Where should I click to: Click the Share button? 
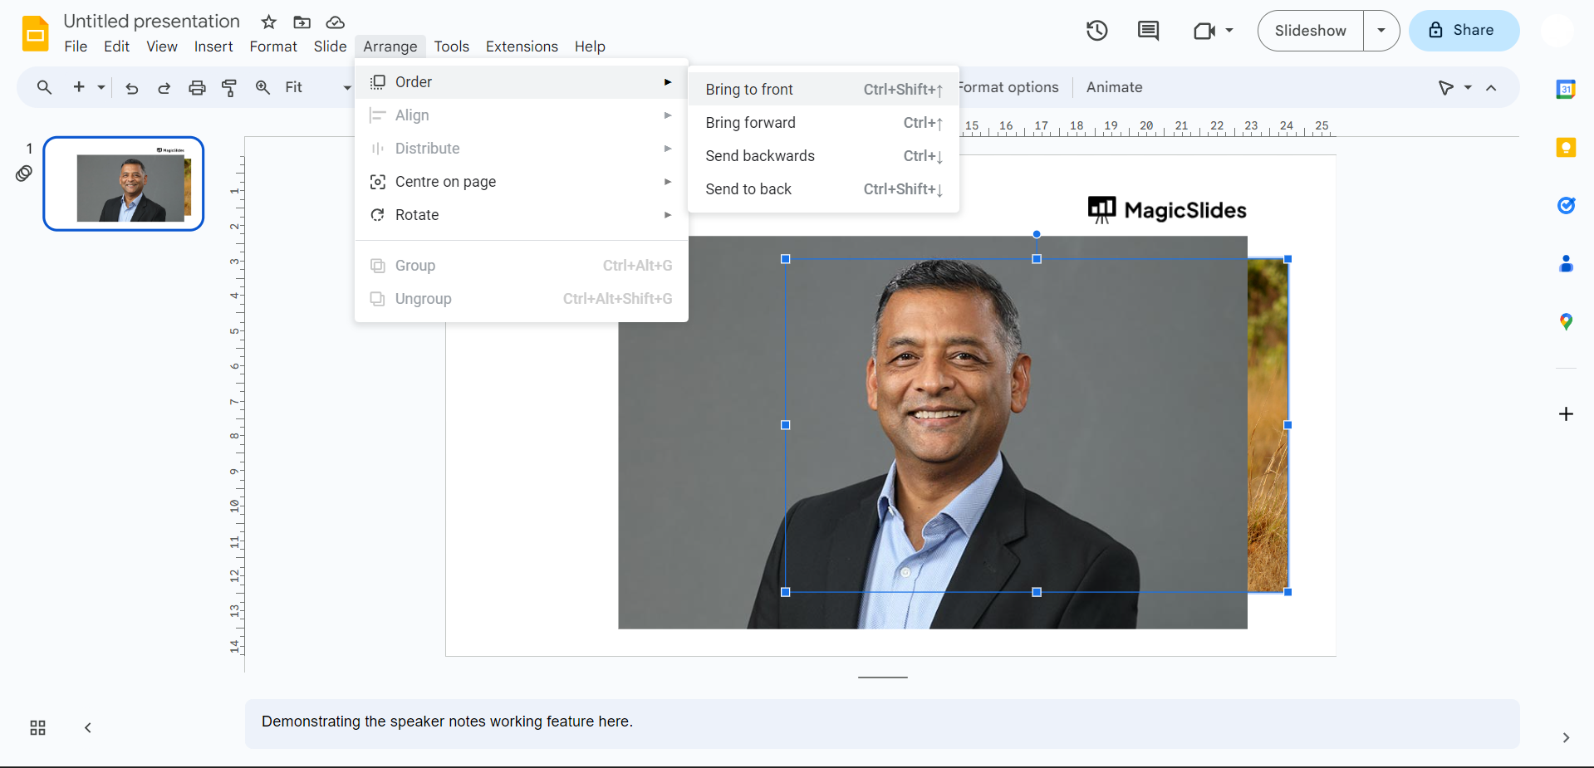tap(1464, 31)
